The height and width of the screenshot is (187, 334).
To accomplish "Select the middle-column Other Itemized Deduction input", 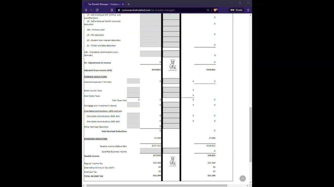I will pos(171,126).
